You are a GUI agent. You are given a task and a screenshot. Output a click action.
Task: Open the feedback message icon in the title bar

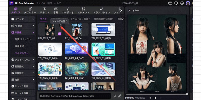click(x=176, y=3)
